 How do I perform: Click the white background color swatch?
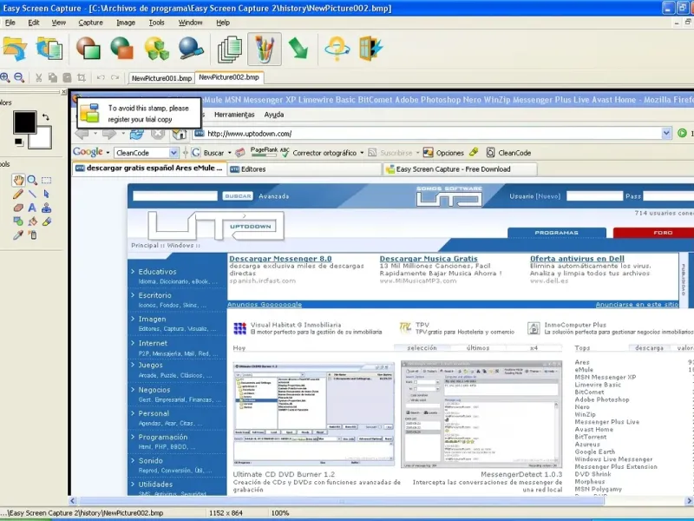tap(43, 139)
